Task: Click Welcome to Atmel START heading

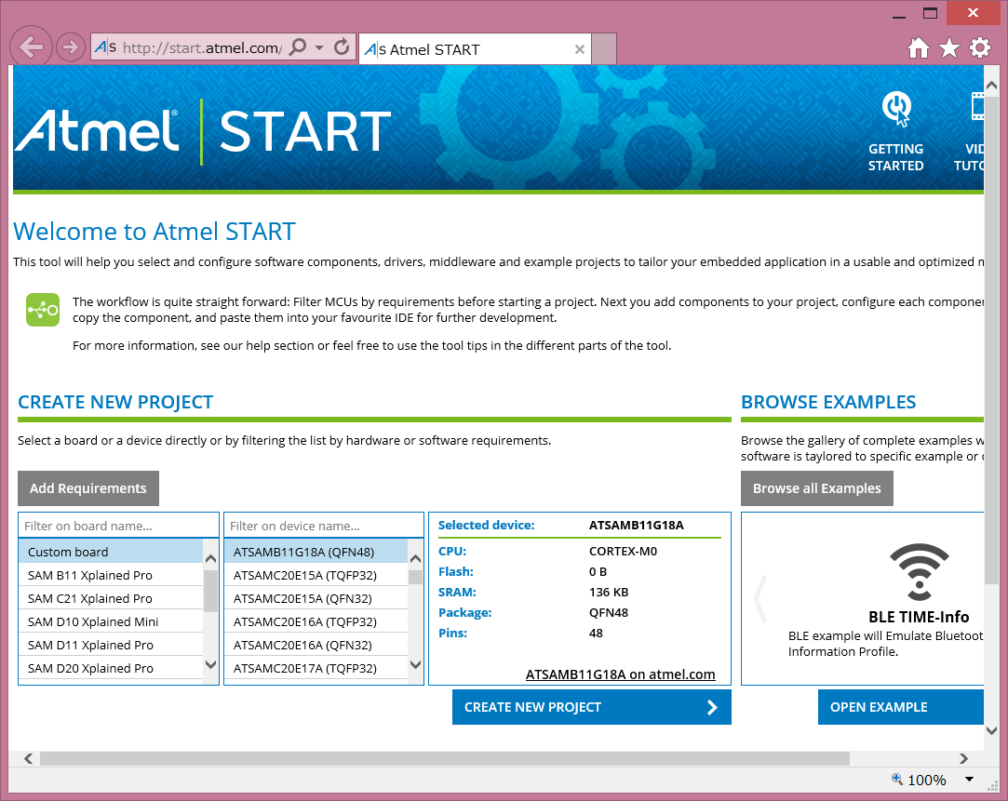Action: (155, 232)
